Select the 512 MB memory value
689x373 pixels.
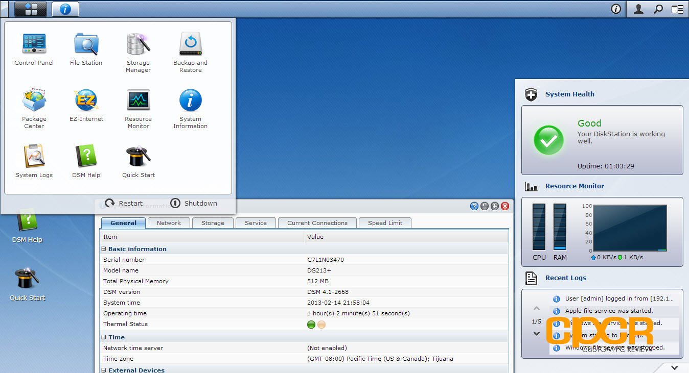pos(318,281)
